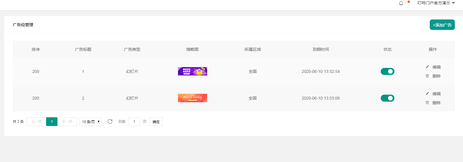Click the pencil edit icon for ad 1
The width and height of the screenshot is (463, 162).
[427, 67]
